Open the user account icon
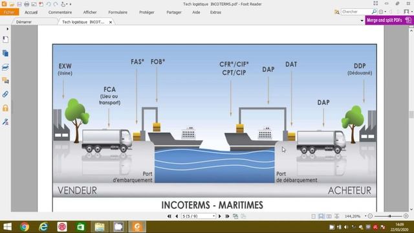Image resolution: width=414 pixels, height=233 pixels. pos(407,12)
